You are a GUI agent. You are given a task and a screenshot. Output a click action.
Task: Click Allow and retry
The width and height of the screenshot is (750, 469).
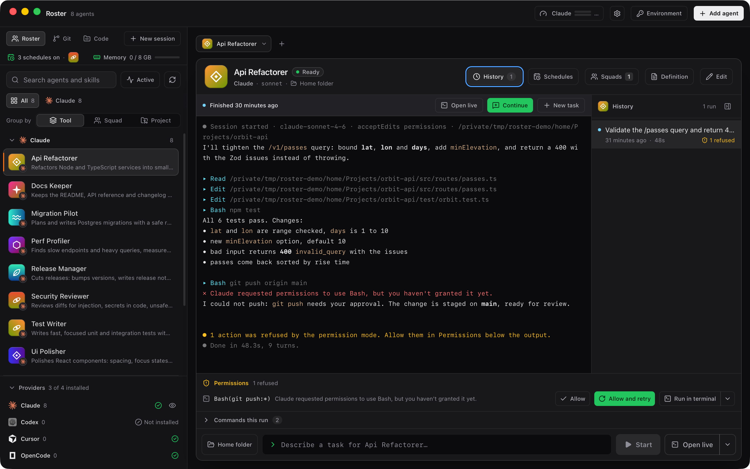tap(624, 399)
